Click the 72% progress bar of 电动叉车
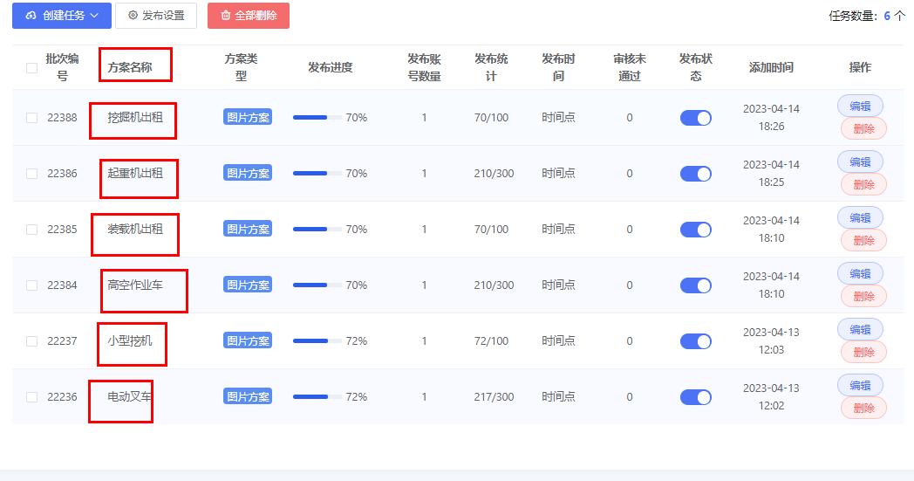Image resolution: width=914 pixels, height=481 pixels. [317, 397]
